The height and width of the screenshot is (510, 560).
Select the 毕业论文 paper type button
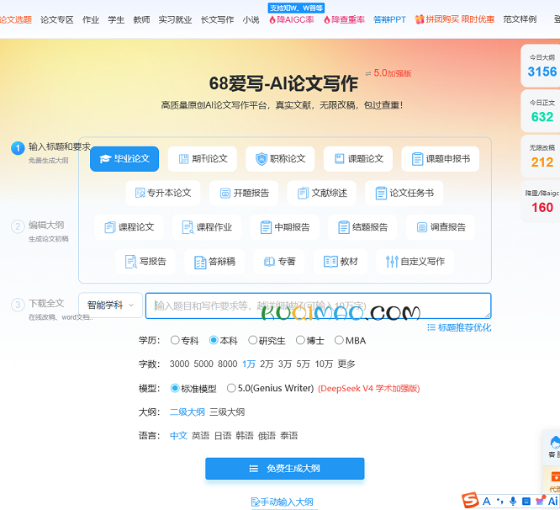[x=124, y=159]
